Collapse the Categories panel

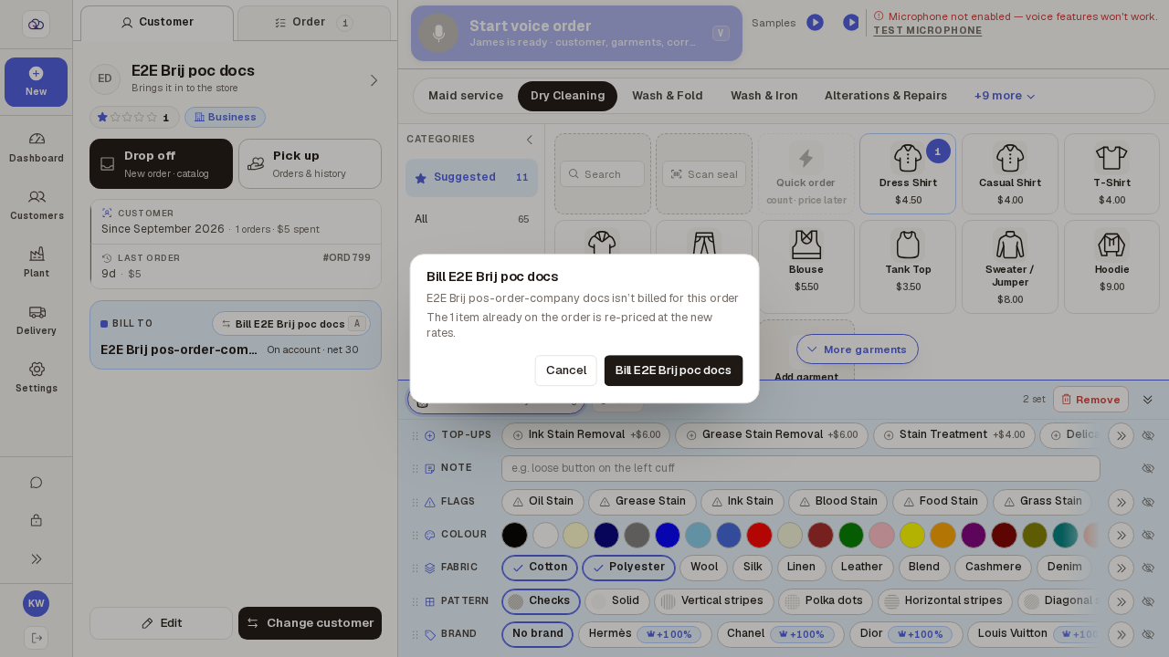click(529, 140)
